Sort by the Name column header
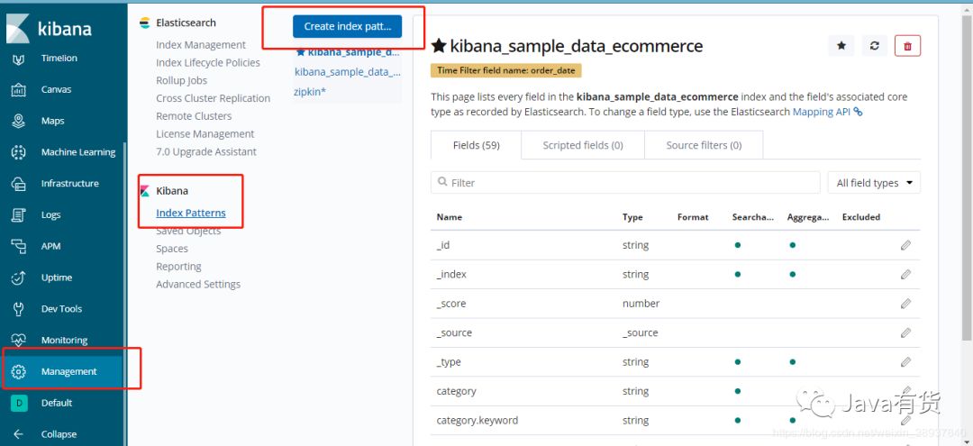The image size is (973, 446). click(450, 217)
